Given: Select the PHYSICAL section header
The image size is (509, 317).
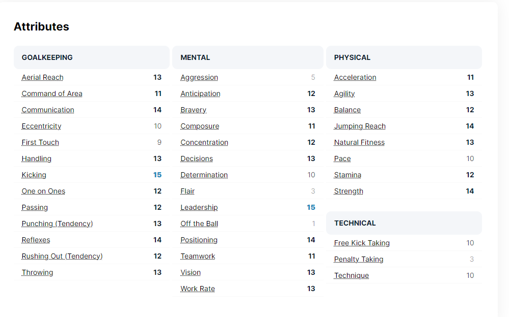Looking at the screenshot, I should [x=352, y=57].
